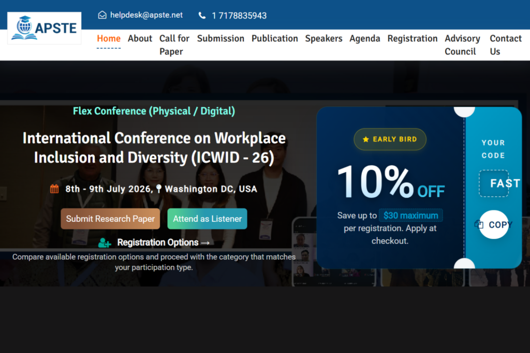This screenshot has height=353, width=530.
Task: Click the phone number 1 7178835943
Action: point(239,16)
